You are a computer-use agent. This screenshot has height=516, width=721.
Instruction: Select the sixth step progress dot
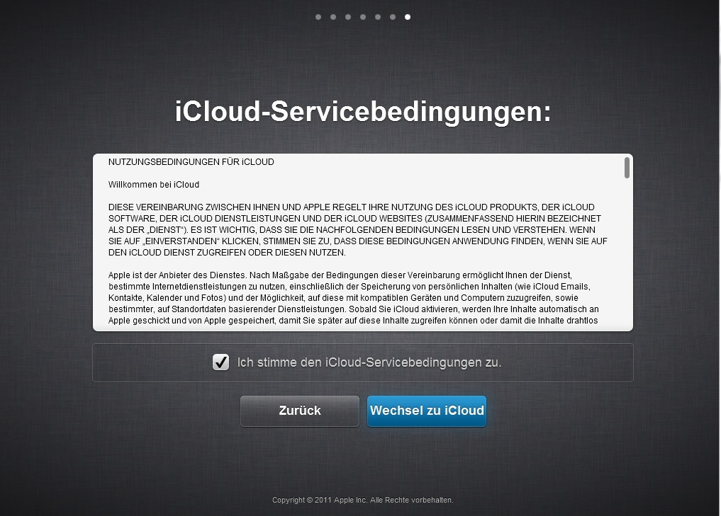point(393,17)
